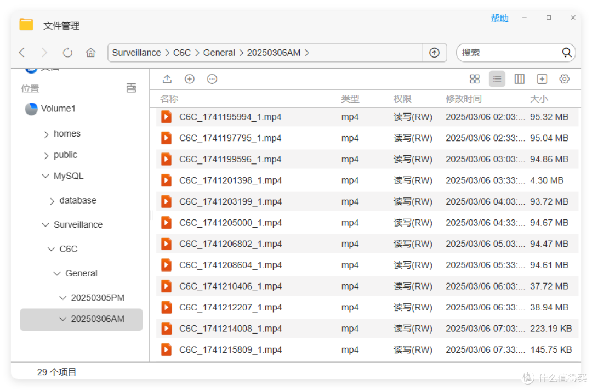Switch to column view
This screenshot has height=390, width=592.
[520, 79]
